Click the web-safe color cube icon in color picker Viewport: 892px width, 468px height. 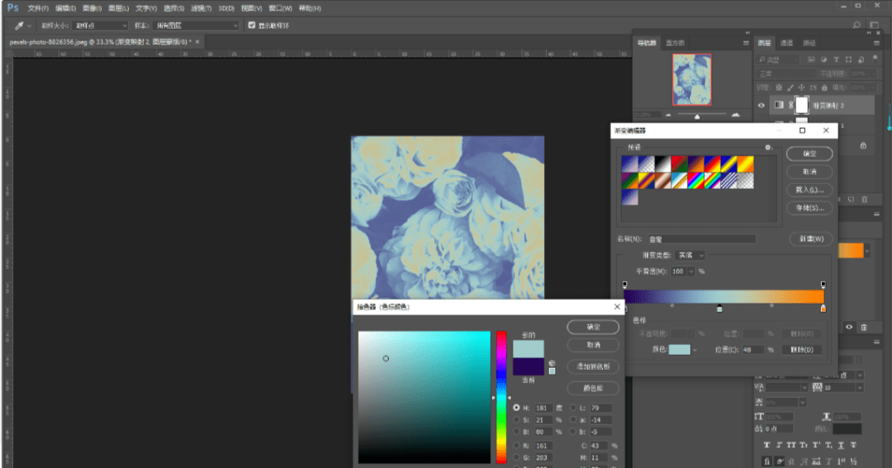[552, 363]
